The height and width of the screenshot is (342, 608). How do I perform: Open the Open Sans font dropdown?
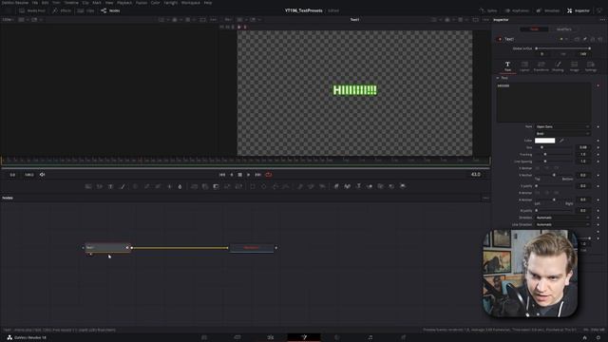tap(562, 126)
